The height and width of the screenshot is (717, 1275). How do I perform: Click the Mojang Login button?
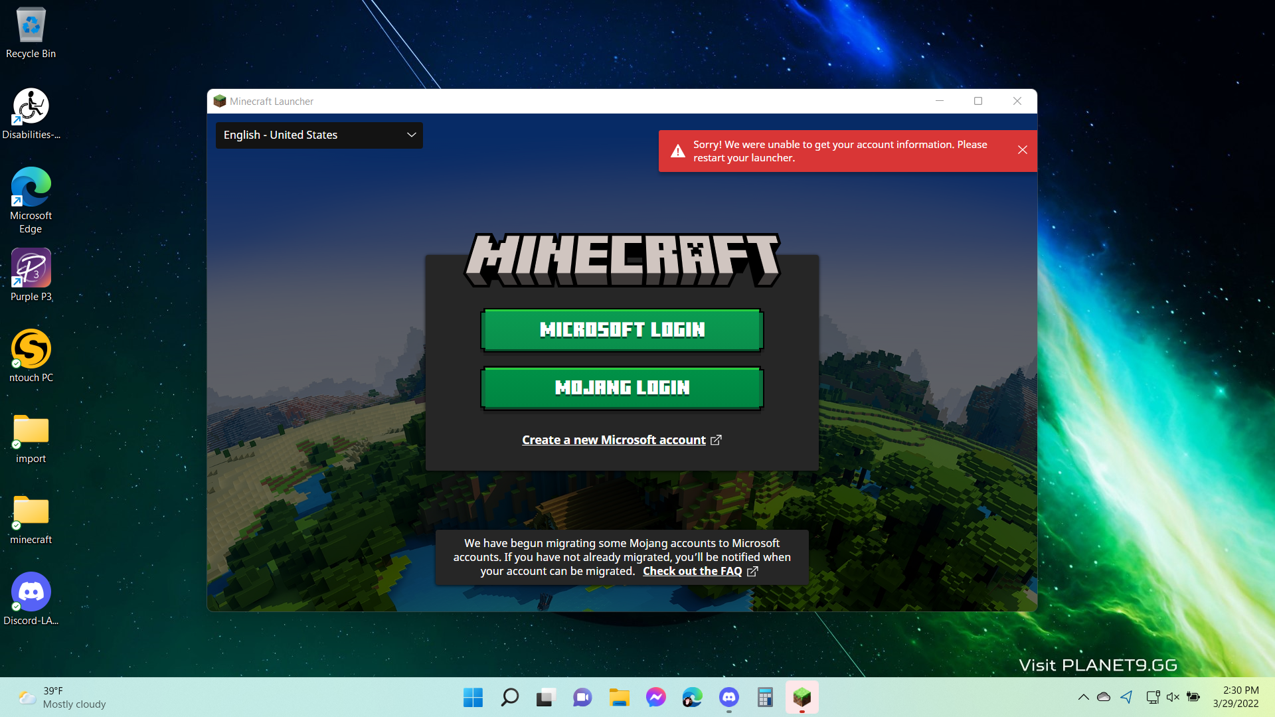tap(622, 388)
